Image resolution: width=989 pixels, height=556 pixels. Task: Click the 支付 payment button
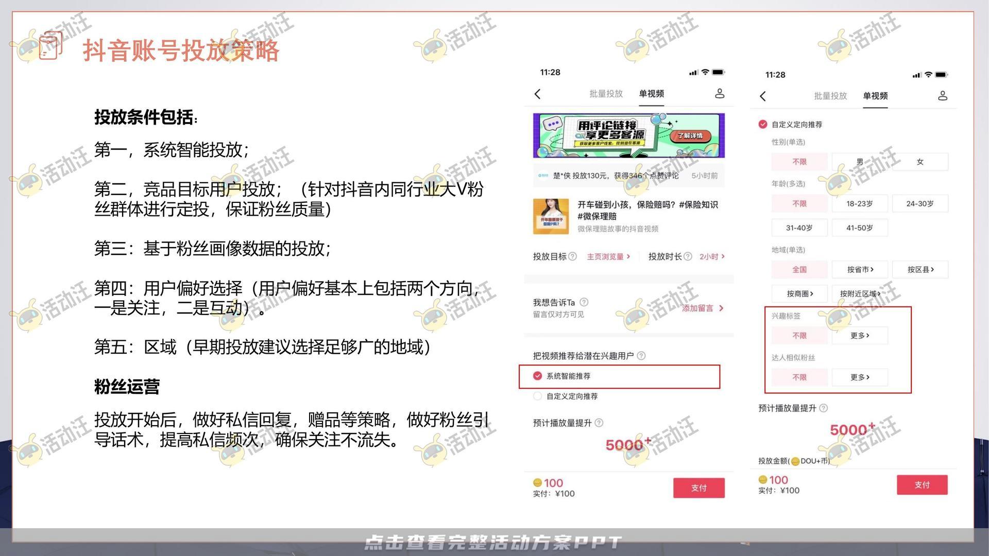pos(699,488)
